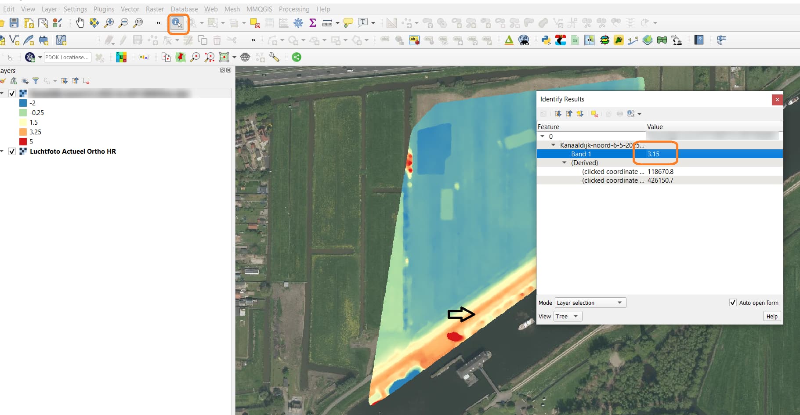800x415 pixels.
Task: Open the Processing menu
Action: pos(294,9)
